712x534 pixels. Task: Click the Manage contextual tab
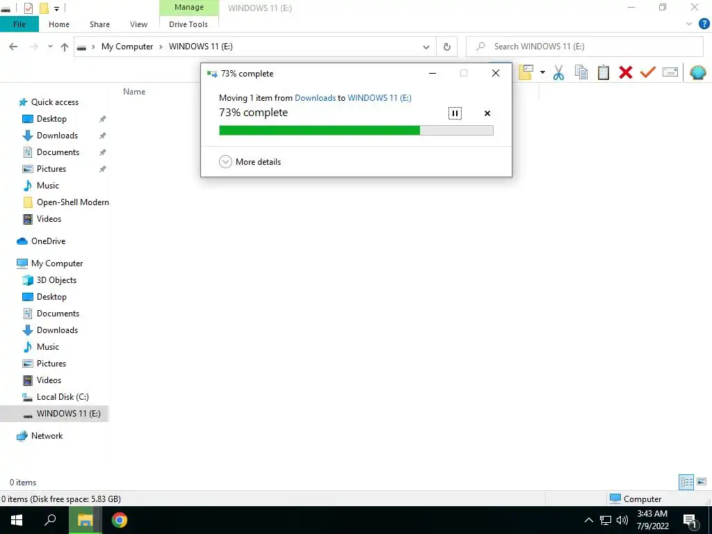[x=189, y=7]
